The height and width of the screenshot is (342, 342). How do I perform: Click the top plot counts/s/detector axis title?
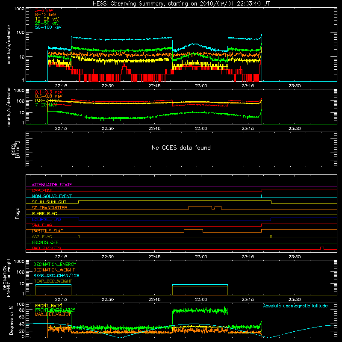[x=9, y=44]
